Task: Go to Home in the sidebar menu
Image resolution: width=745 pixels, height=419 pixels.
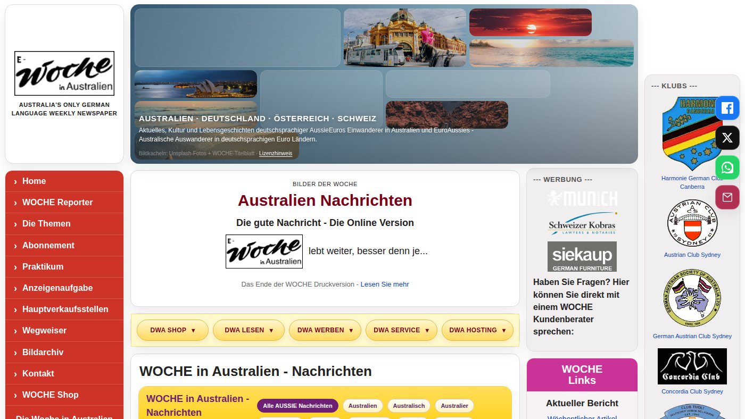Action: [x=64, y=181]
